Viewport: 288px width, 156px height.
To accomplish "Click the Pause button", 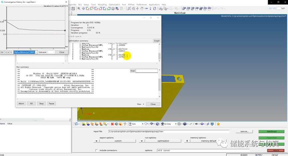I will 51,104.
